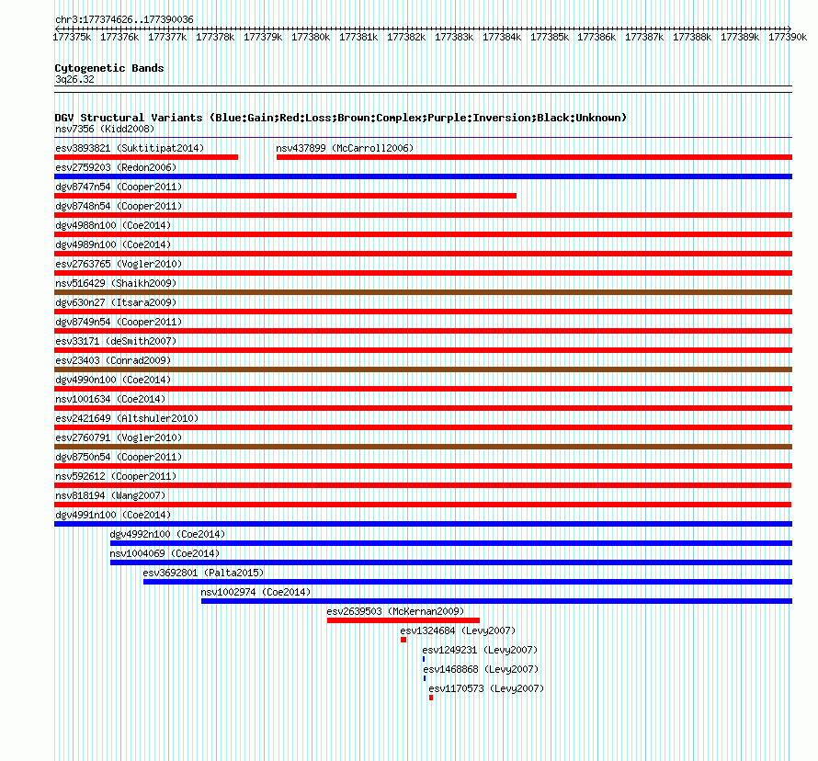Image resolution: width=818 pixels, height=761 pixels.
Task: Click the nsv592612 (Cooper2011) label
Action: (116, 476)
